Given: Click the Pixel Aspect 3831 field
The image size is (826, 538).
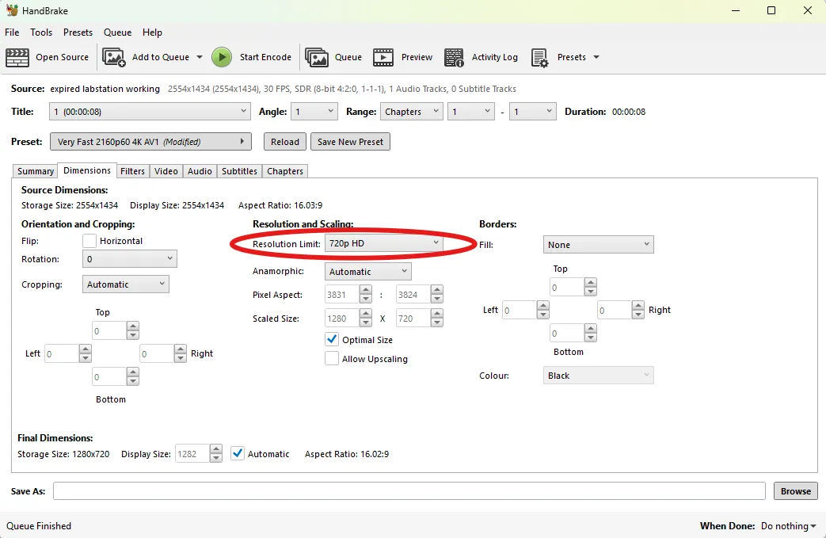Looking at the screenshot, I should (342, 295).
